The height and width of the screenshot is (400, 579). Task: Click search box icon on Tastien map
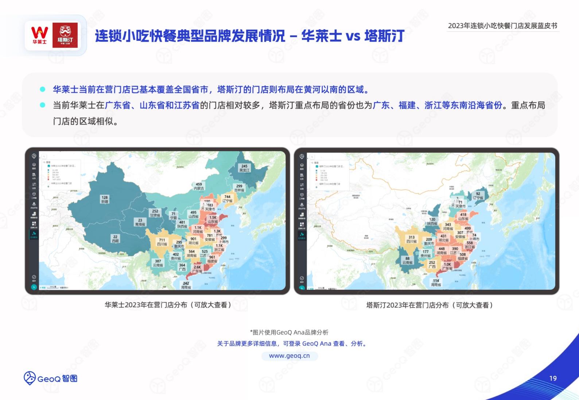pos(312,157)
